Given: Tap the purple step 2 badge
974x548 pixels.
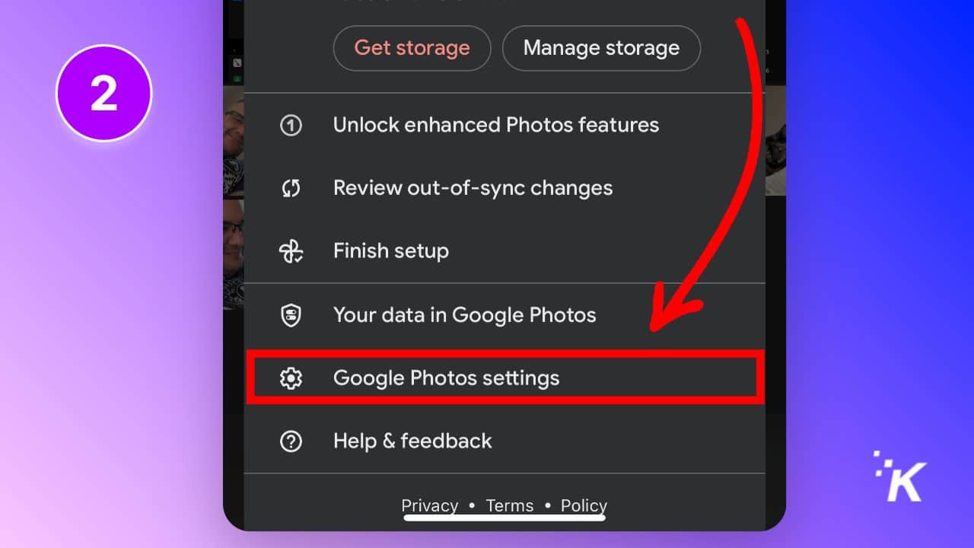Looking at the screenshot, I should (103, 92).
